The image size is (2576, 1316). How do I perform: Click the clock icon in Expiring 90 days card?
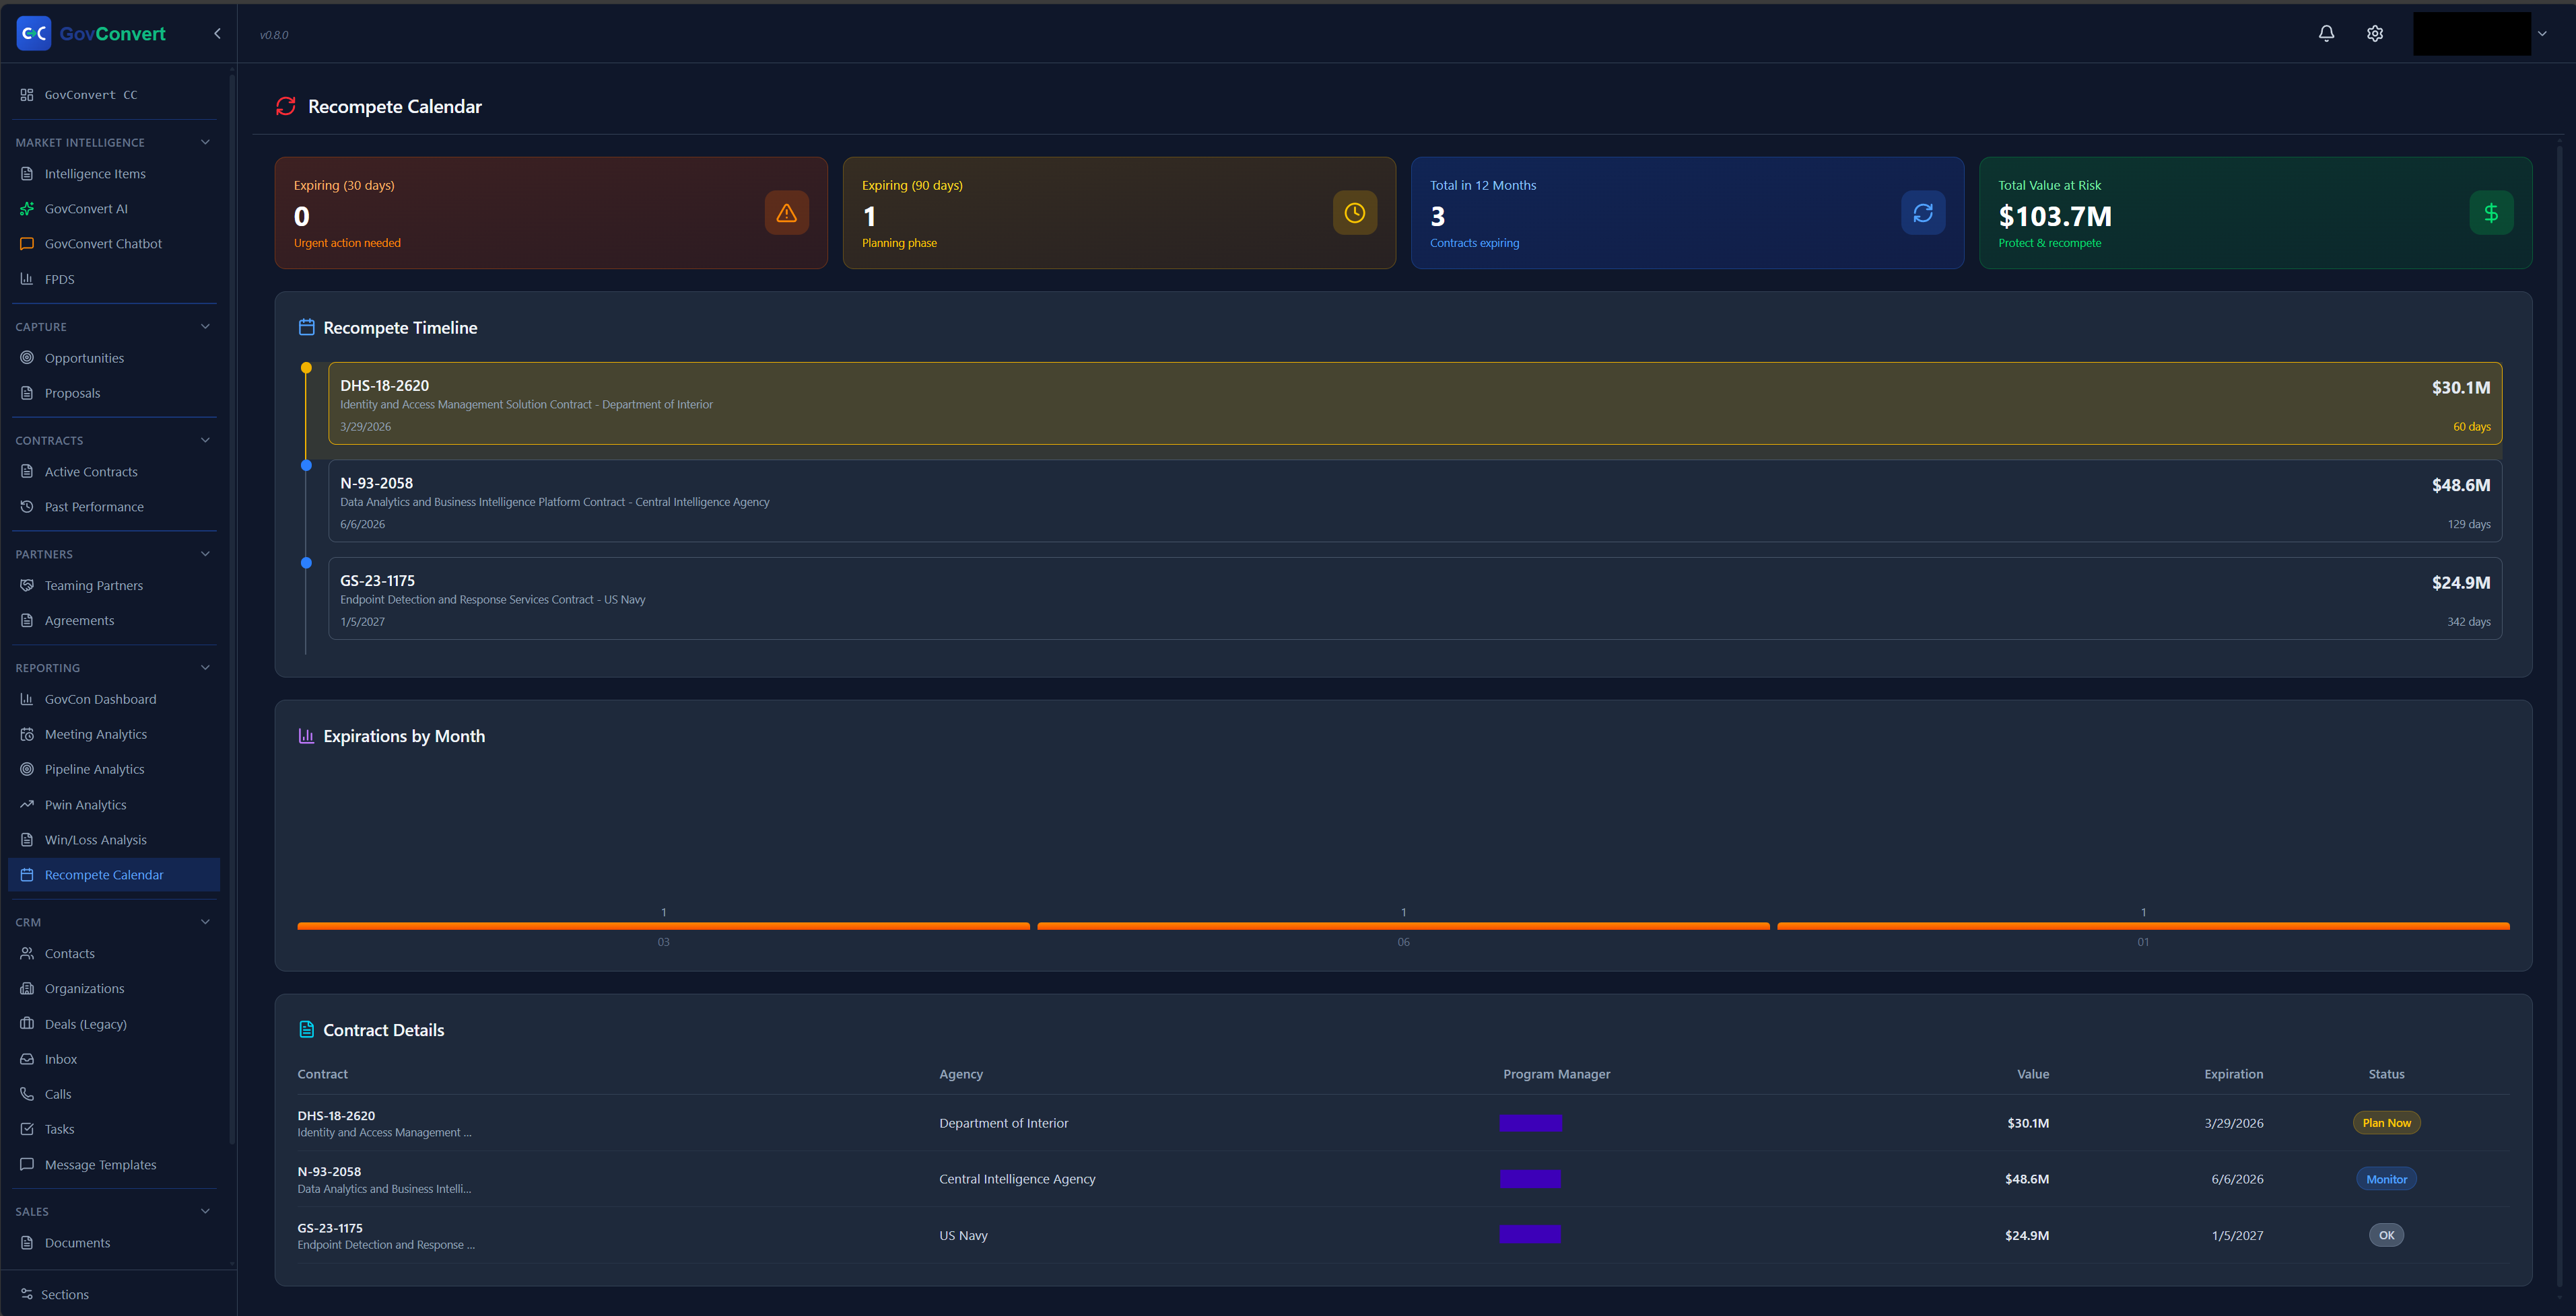pos(1354,213)
